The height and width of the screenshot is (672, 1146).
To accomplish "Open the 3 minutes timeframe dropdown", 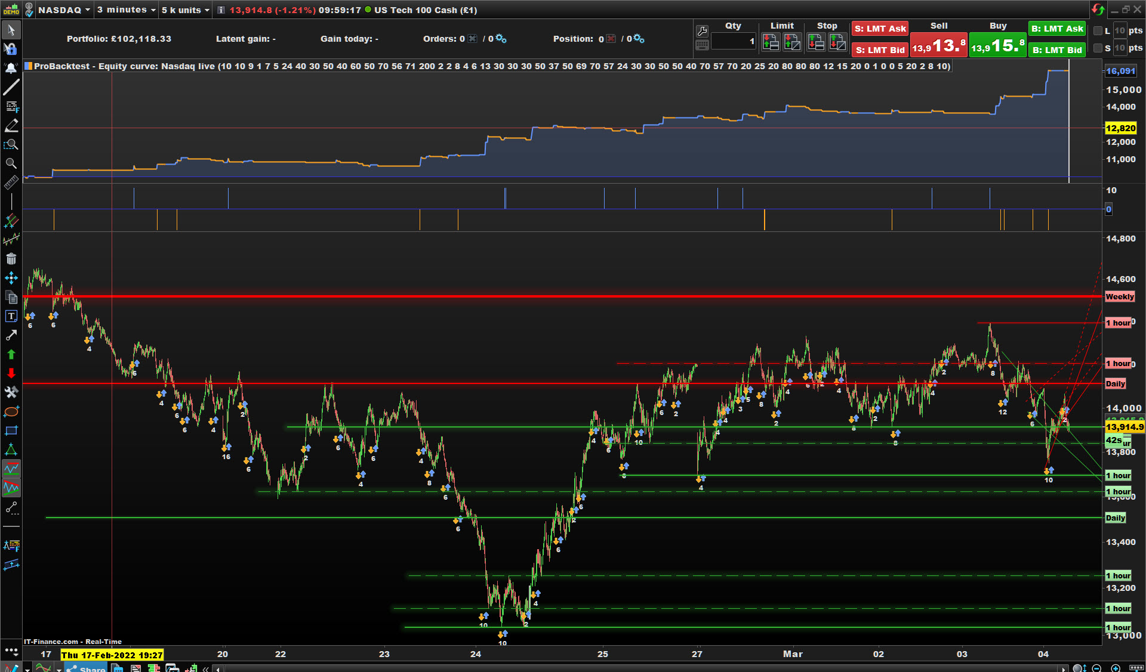I will pyautogui.click(x=126, y=10).
